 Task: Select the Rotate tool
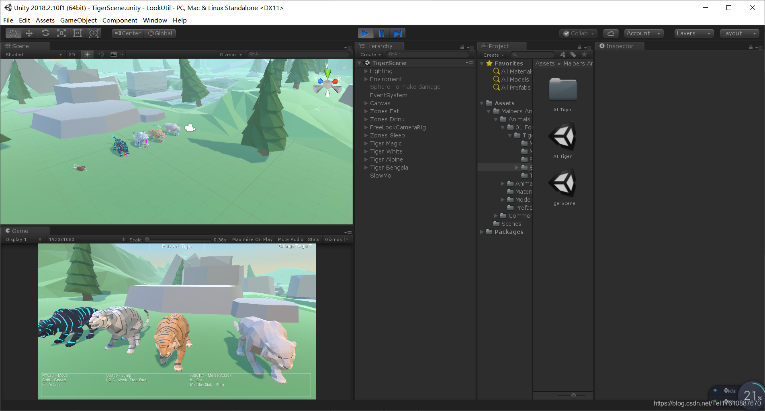[45, 33]
